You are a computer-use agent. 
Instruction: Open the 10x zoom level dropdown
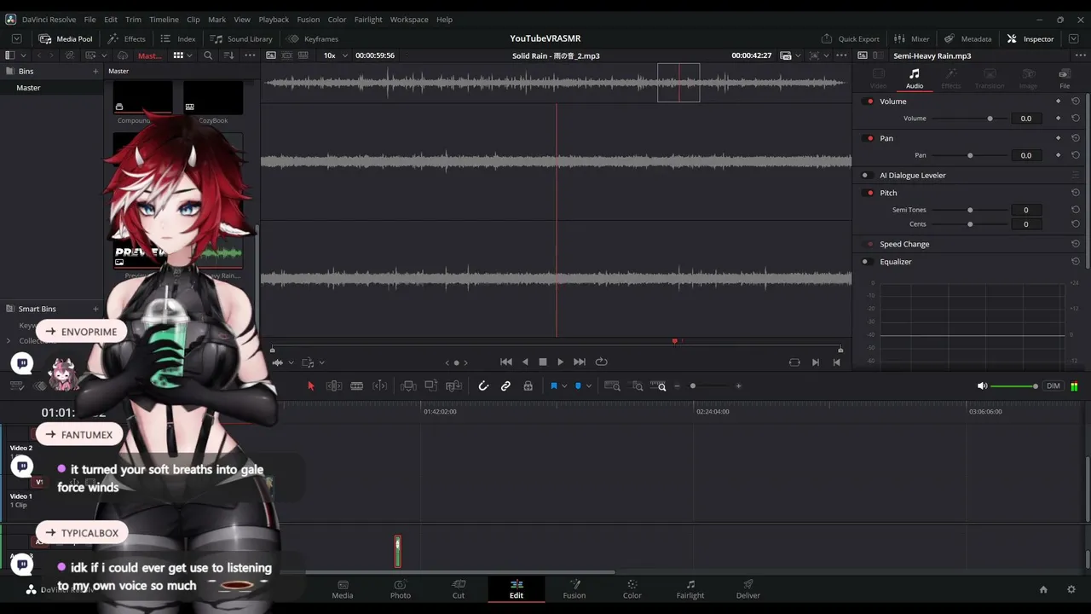click(x=335, y=55)
